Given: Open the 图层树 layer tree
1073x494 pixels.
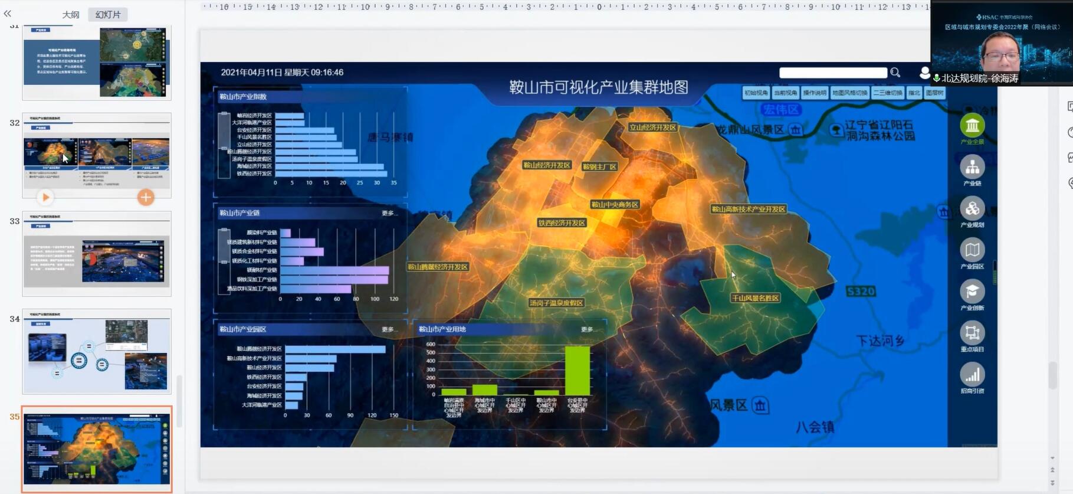Looking at the screenshot, I should (934, 93).
